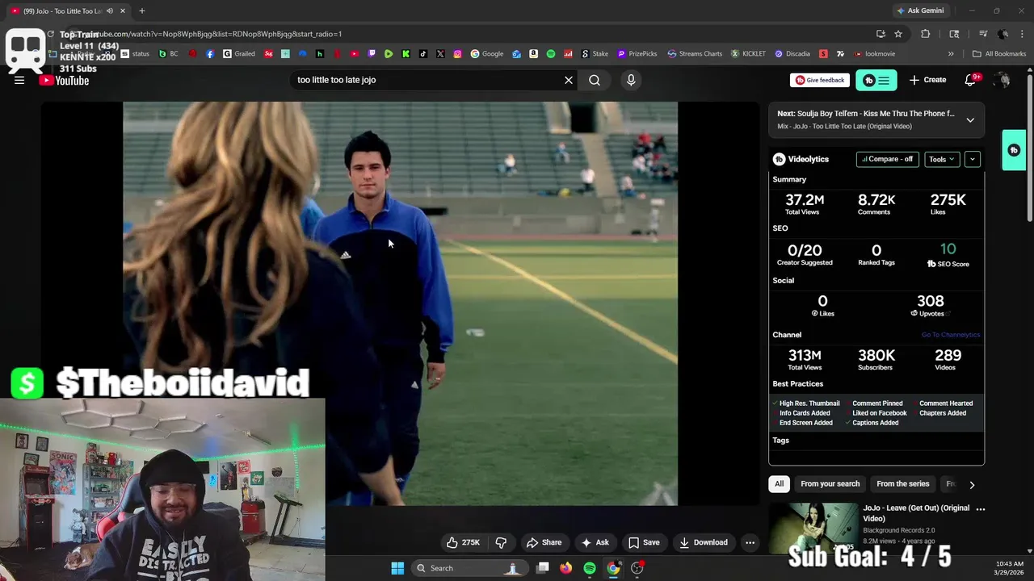This screenshot has width=1034, height=581.
Task: Run search with the magnifier button
Action: [595, 80]
